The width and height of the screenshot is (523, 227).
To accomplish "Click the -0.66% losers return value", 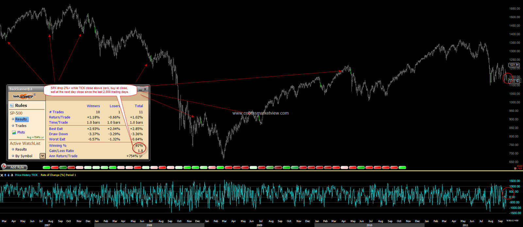I will 114,117.
